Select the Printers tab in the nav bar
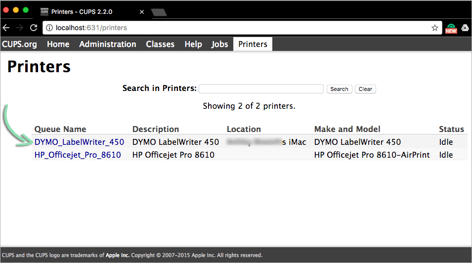 point(253,44)
